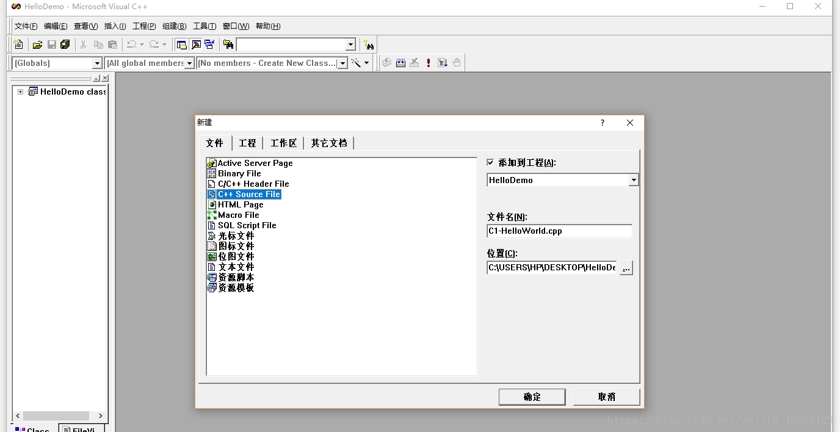The width and height of the screenshot is (840, 432).
Task: Switch to the 工程 tab
Action: (247, 143)
